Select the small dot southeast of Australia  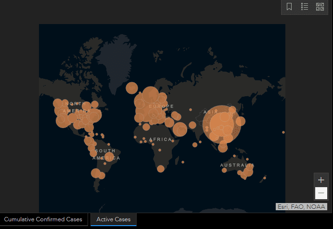click(x=264, y=178)
